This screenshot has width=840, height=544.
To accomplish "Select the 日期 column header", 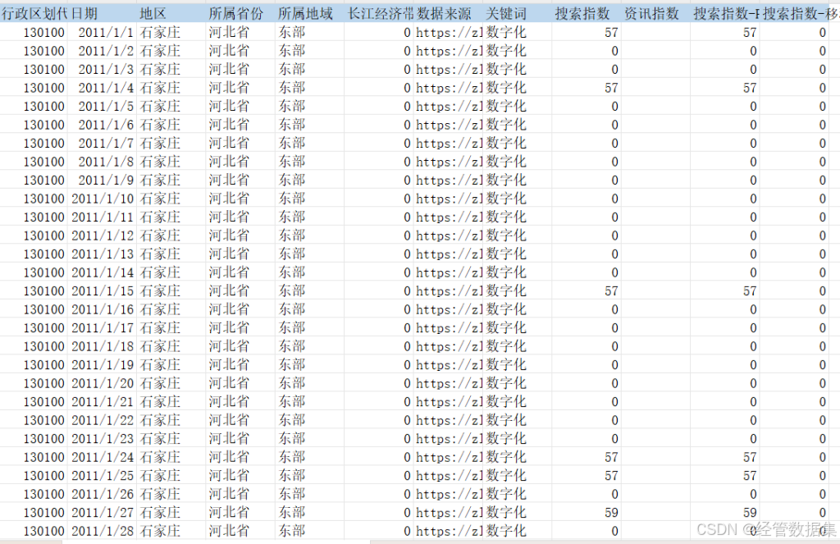I will (103, 13).
